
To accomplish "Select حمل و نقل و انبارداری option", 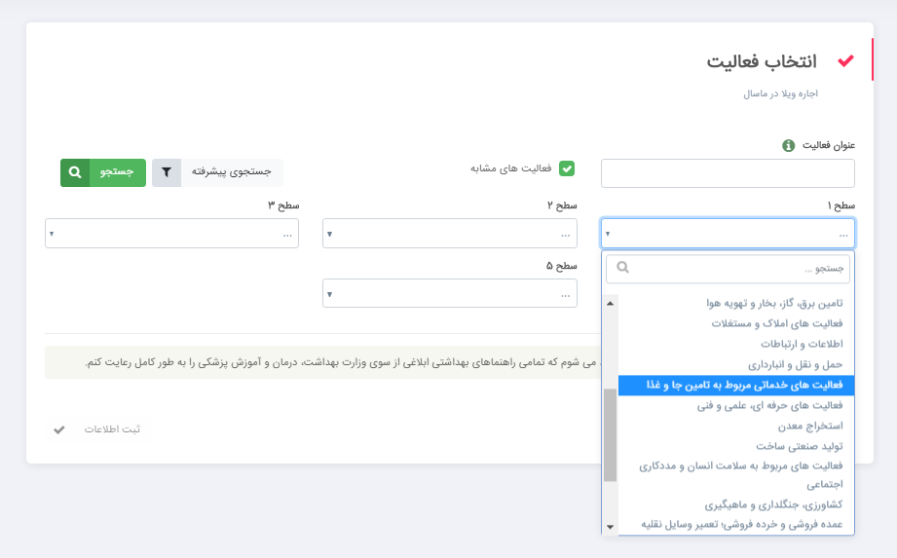I will click(x=736, y=365).
